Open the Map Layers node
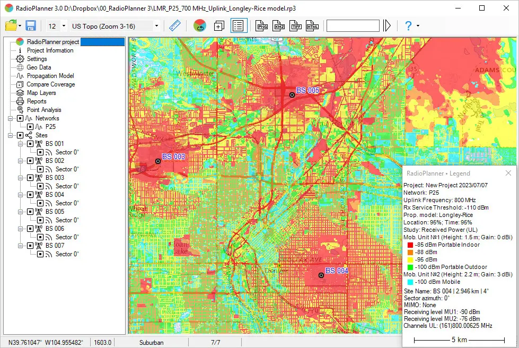The height and width of the screenshot is (348, 519). click(41, 93)
